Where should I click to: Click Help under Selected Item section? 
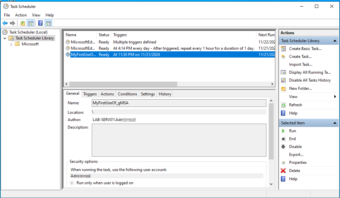click(293, 179)
